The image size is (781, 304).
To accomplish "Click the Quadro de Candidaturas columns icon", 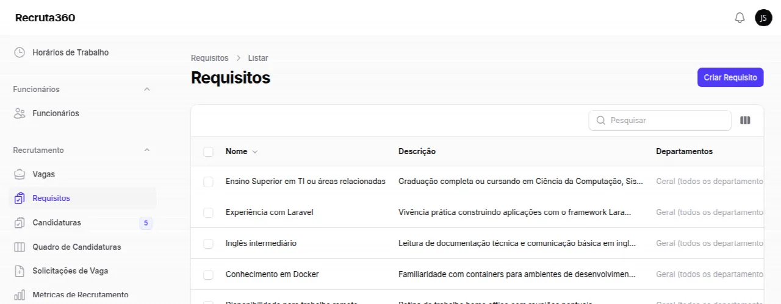I will (20, 247).
